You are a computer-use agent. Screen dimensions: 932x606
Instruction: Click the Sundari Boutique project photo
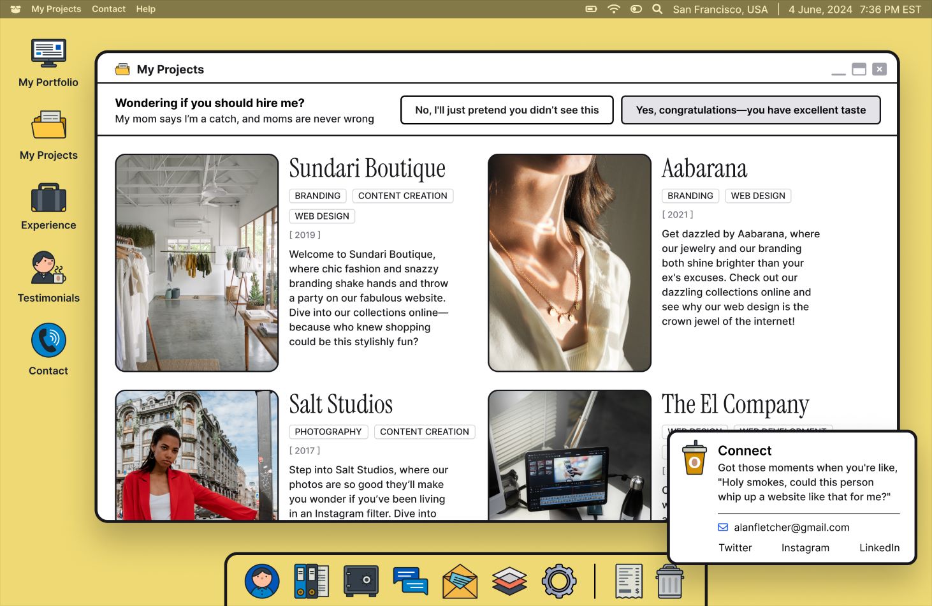tap(196, 262)
